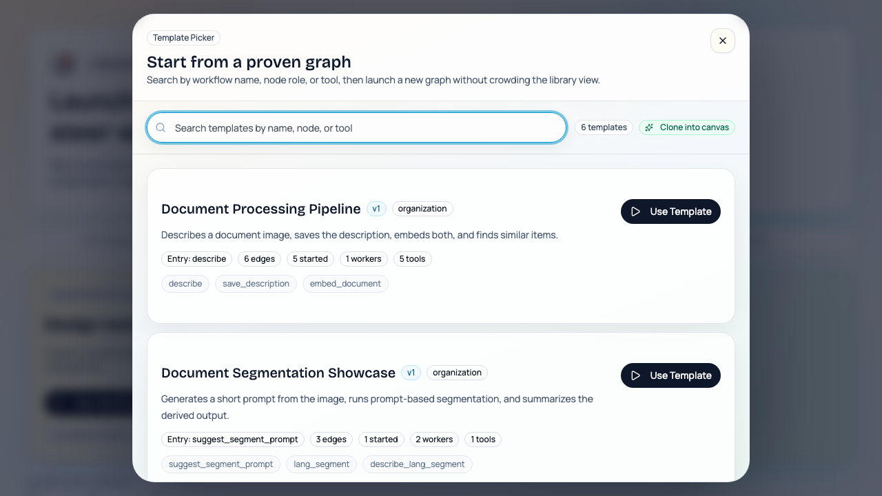Click the sparkle icon inside Clone into canvas
The image size is (882, 496).
[x=648, y=127]
